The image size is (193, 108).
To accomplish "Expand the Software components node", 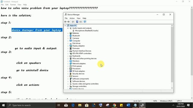I will click(x=68, y=79).
